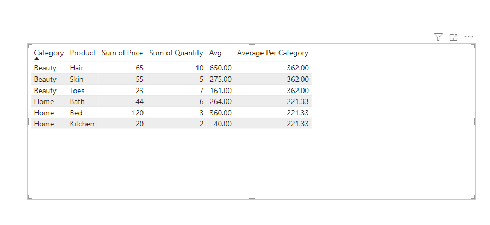Screen dimensions: 490x225
Task: Click the price value 55
Action: [x=139, y=79]
